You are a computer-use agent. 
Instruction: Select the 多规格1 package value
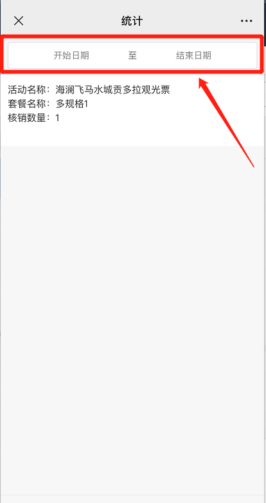72,104
